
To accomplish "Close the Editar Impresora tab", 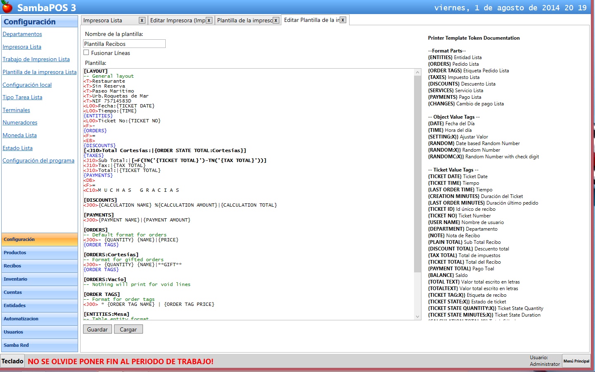I will coord(209,20).
